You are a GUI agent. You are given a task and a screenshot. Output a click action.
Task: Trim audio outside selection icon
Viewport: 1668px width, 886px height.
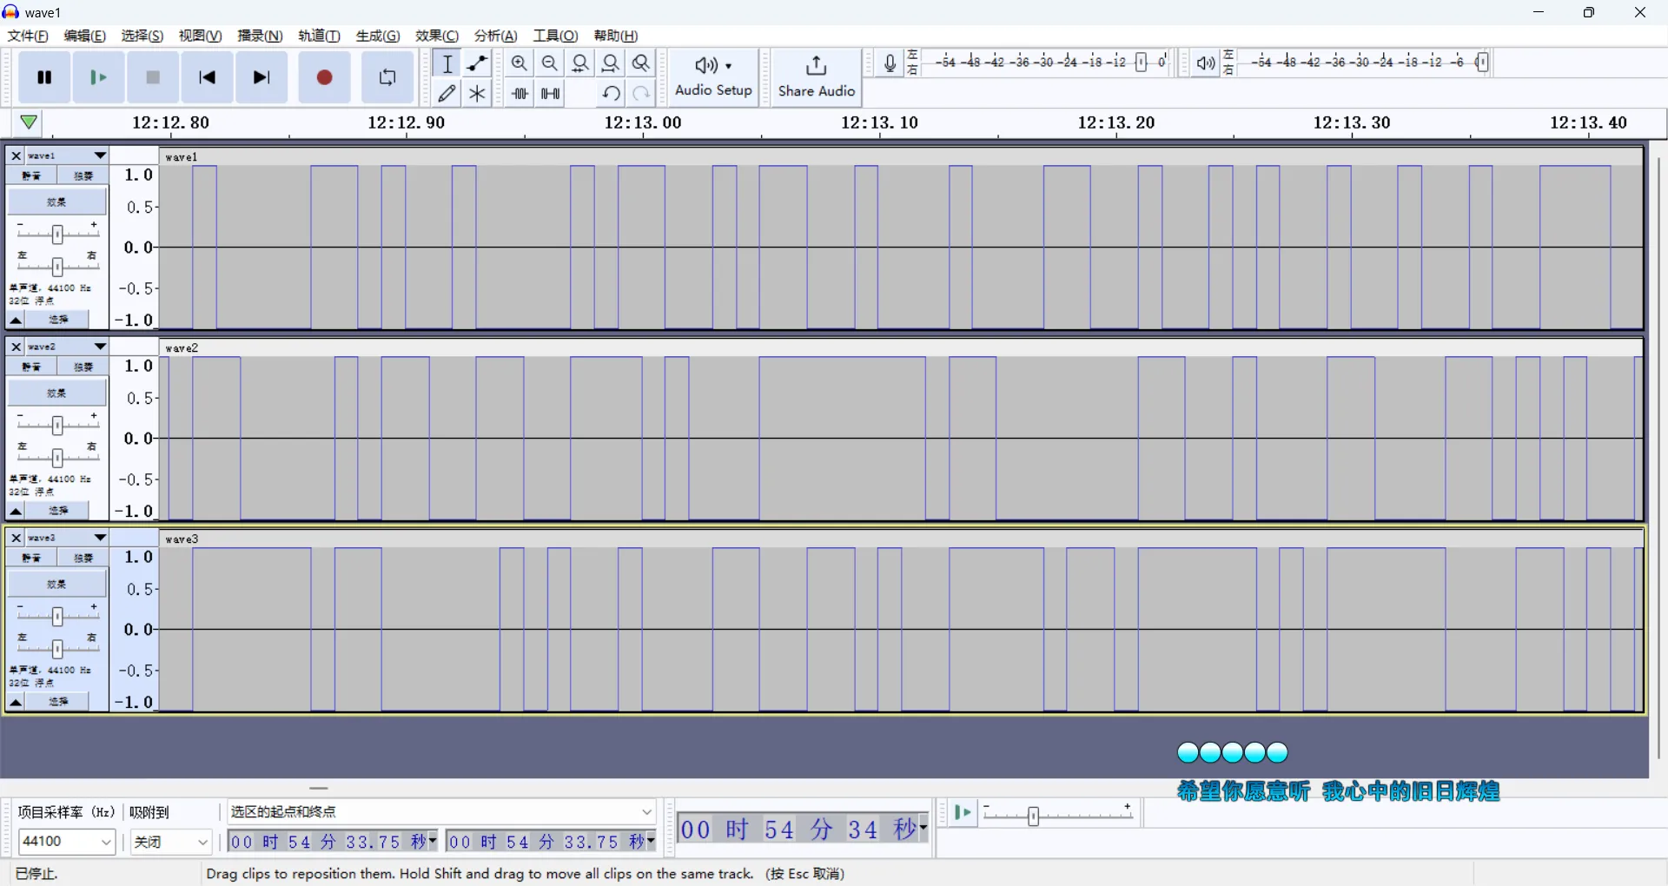(520, 93)
